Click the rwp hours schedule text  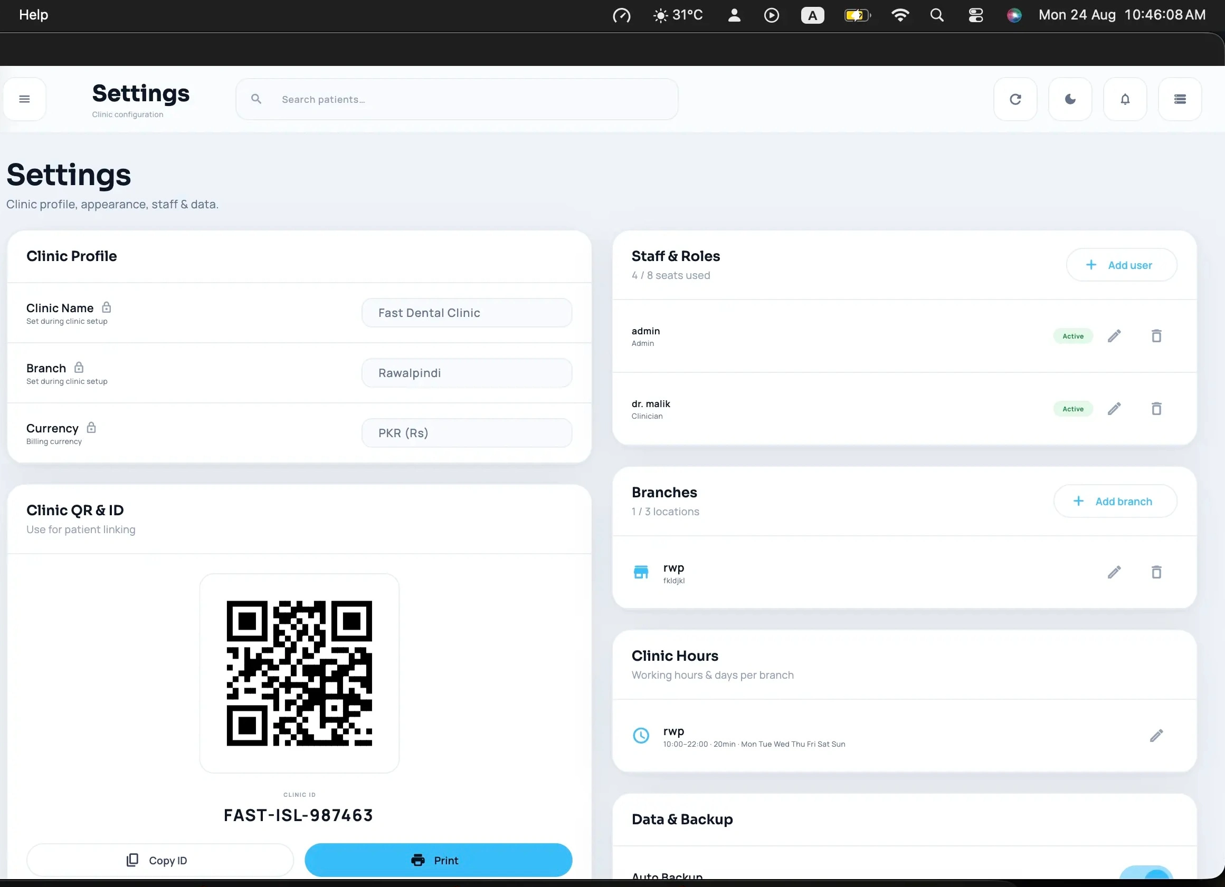(754, 744)
